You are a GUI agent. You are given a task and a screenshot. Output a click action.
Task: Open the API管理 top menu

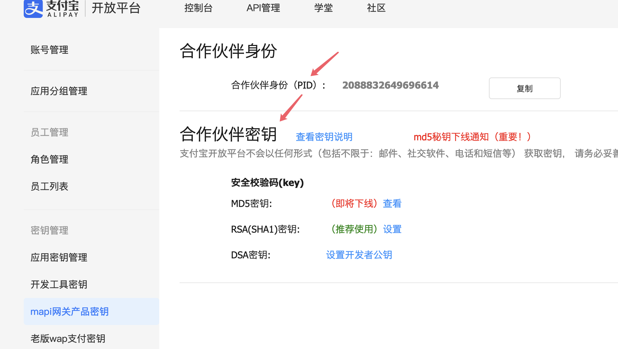tap(263, 8)
